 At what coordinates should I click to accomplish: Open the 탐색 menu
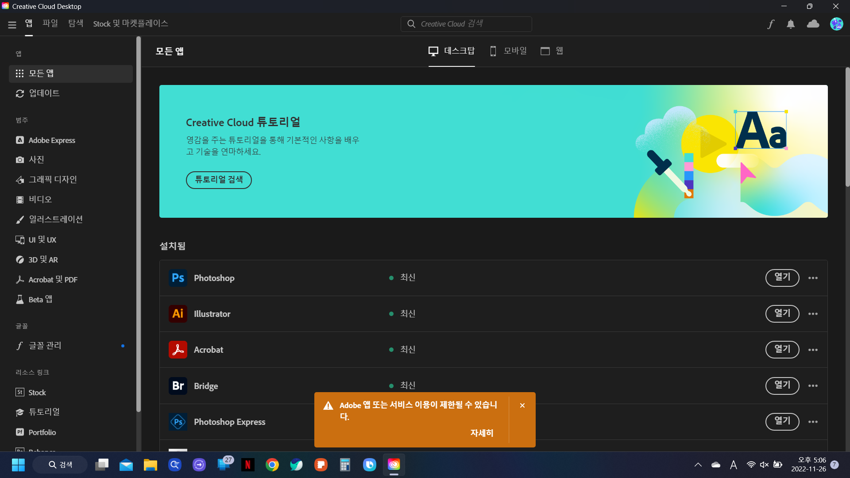[x=75, y=23]
